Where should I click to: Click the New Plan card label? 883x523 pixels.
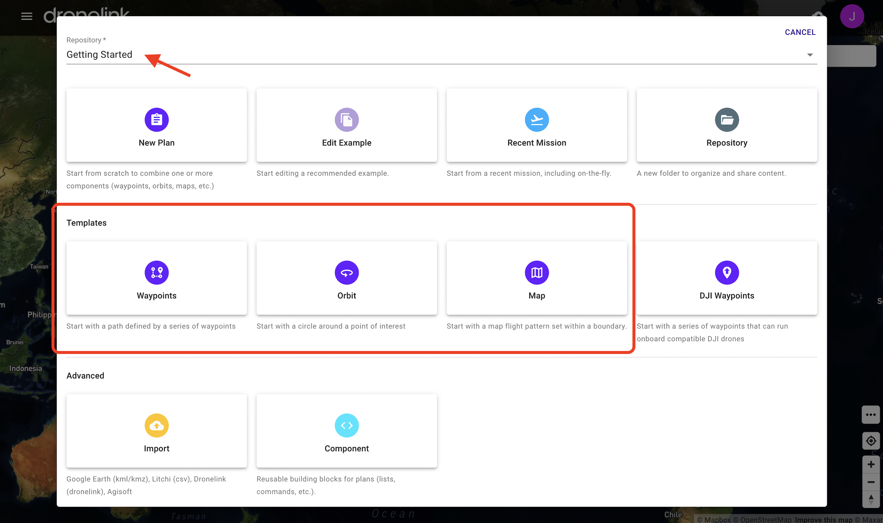[156, 143]
